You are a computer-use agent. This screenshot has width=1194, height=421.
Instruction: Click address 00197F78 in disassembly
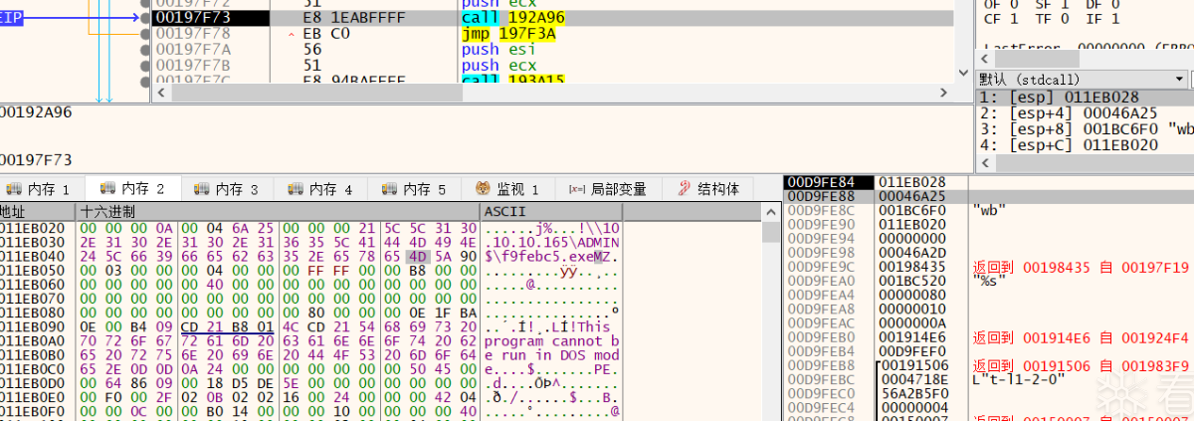pos(192,34)
